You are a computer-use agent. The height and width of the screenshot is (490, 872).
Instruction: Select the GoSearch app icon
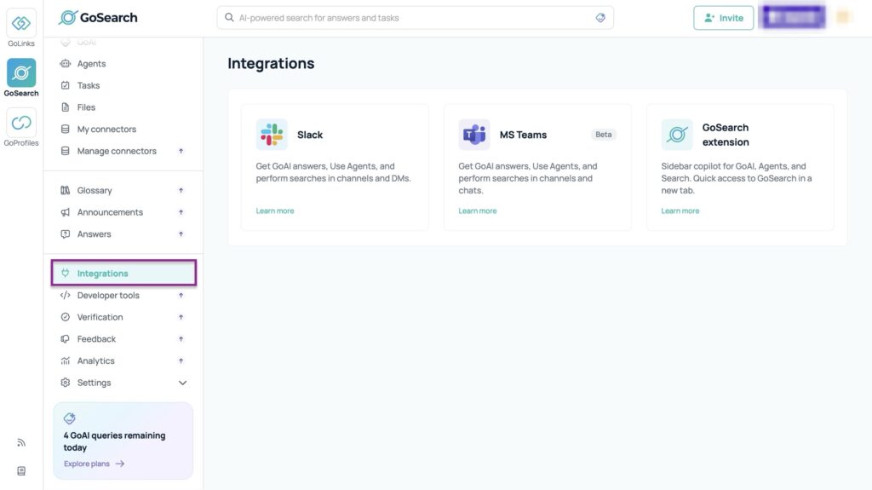tap(21, 73)
